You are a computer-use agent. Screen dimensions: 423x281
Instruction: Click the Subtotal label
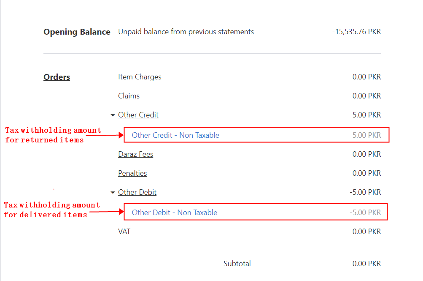[x=237, y=264]
